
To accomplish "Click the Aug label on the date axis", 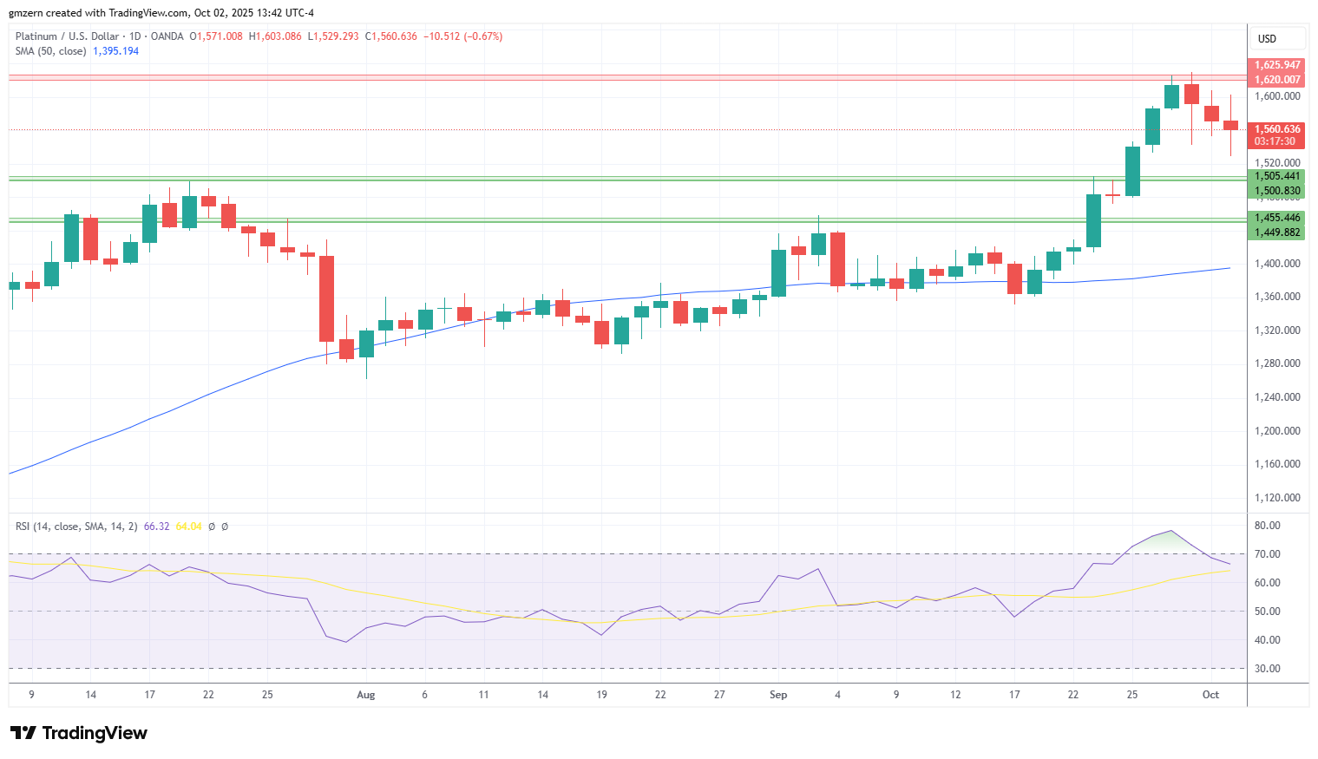I will click(x=366, y=695).
